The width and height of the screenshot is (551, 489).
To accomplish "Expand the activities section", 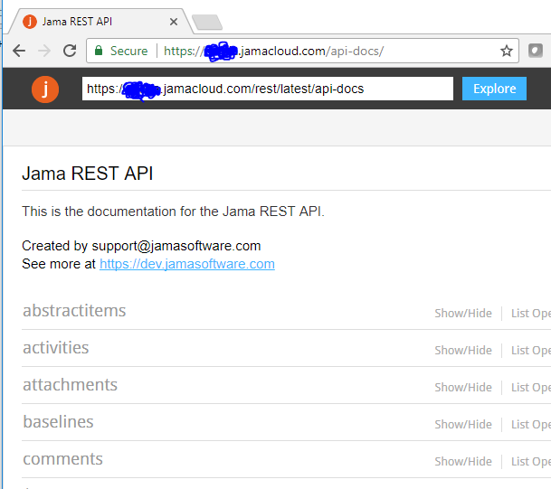I will click(56, 348).
